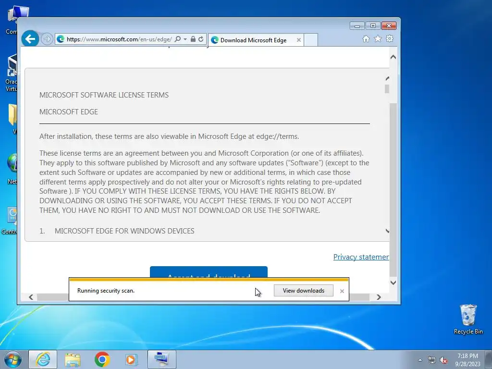
Task: Select the folder icon on desktop
Action: point(12,119)
